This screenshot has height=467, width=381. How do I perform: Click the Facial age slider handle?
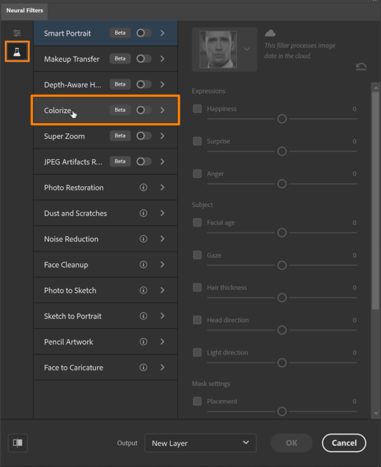pyautogui.click(x=282, y=233)
